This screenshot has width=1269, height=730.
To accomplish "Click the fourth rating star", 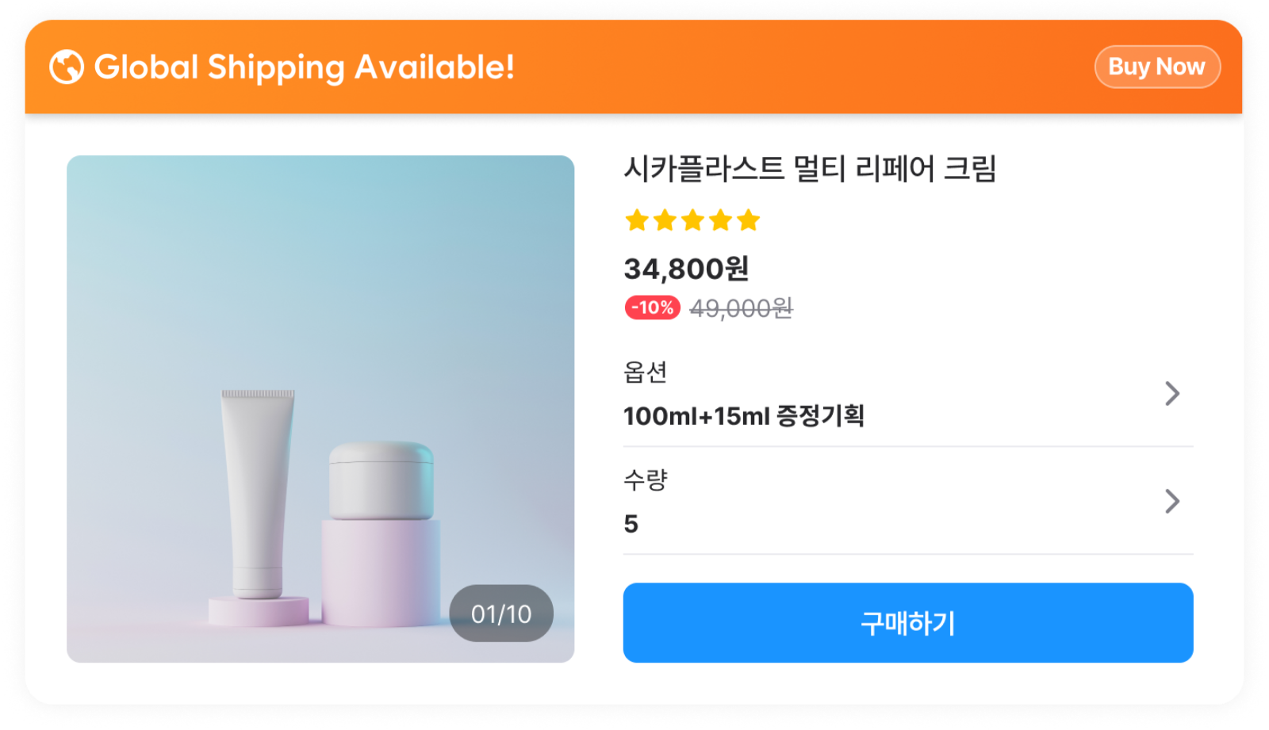I will [720, 220].
